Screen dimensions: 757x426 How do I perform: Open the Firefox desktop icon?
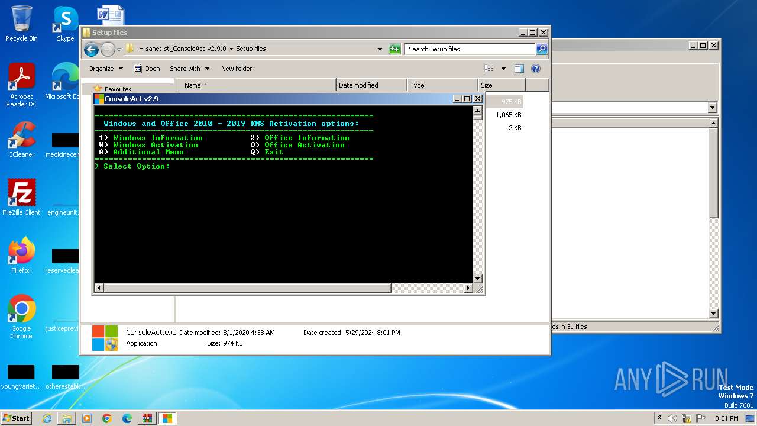pyautogui.click(x=21, y=256)
